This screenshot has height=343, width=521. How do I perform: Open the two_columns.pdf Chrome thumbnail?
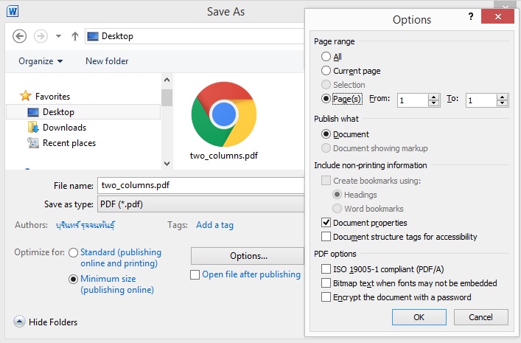(223, 114)
